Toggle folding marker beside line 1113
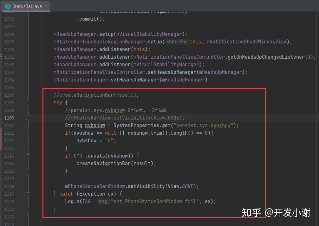Screen dimensions: 319x226 (x=28, y=148)
